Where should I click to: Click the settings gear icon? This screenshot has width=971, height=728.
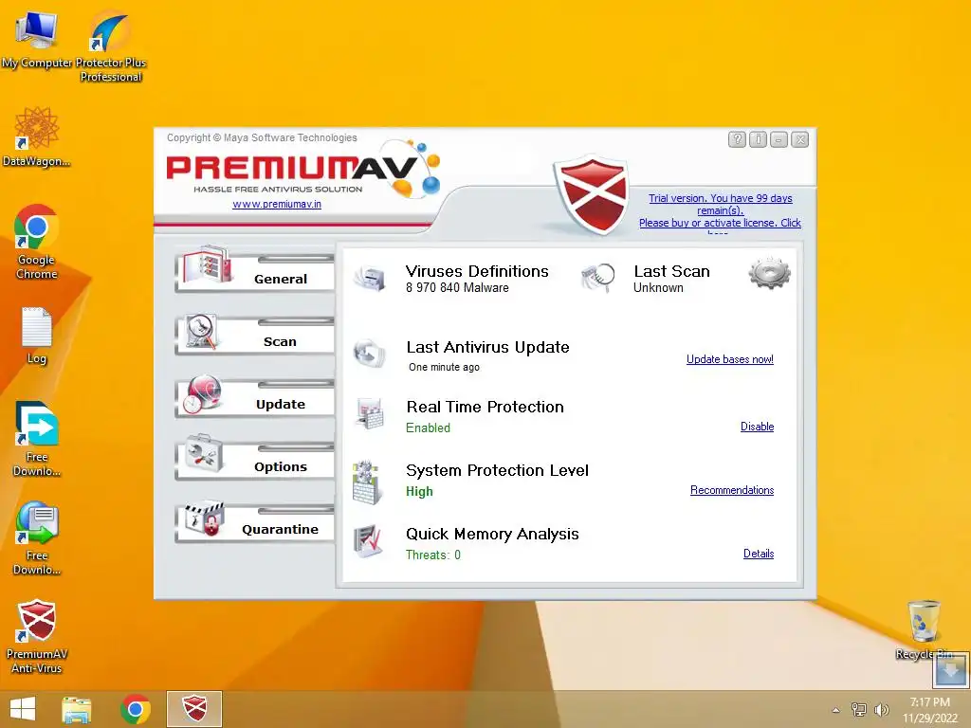pos(769,274)
